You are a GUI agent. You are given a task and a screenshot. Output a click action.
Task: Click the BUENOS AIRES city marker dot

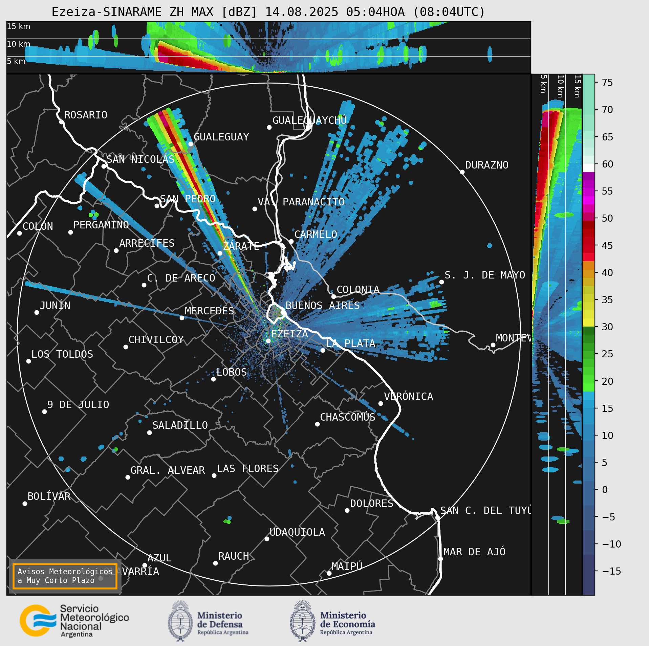point(282,312)
